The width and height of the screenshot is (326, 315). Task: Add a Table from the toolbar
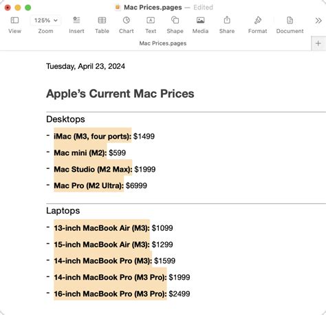click(102, 20)
